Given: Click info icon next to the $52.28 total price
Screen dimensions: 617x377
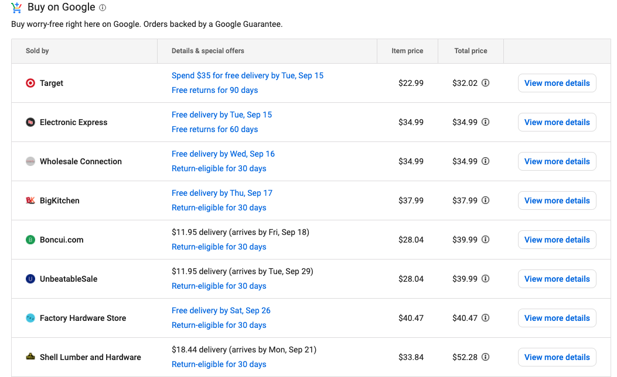Looking at the screenshot, I should (485, 357).
